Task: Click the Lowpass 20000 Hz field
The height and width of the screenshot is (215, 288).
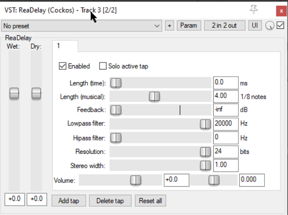Action: pos(226,124)
